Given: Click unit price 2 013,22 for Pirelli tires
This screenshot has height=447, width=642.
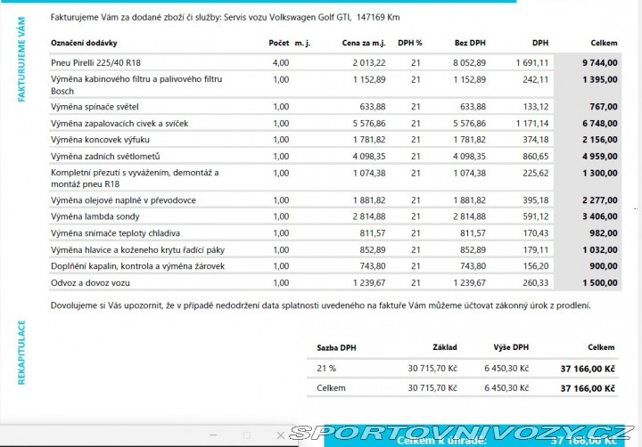Looking at the screenshot, I should click(369, 63).
